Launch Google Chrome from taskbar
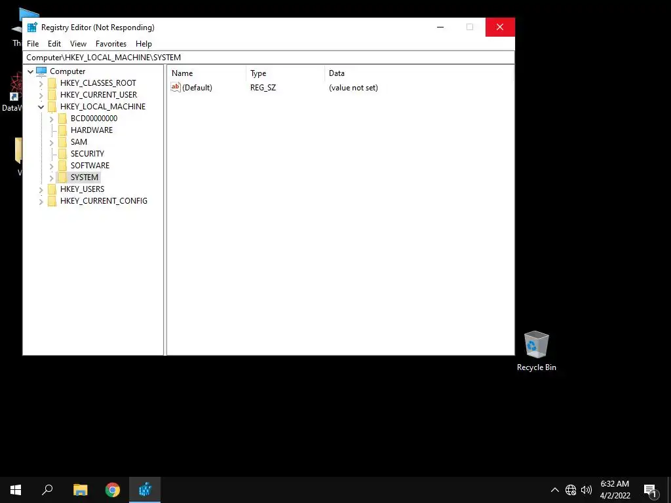The height and width of the screenshot is (503, 671). [x=113, y=490]
